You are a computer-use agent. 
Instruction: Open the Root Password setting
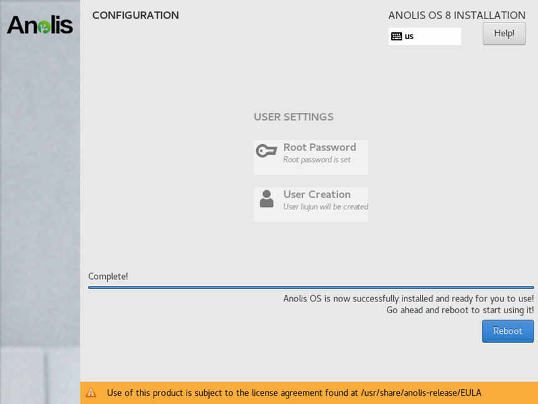pos(311,157)
